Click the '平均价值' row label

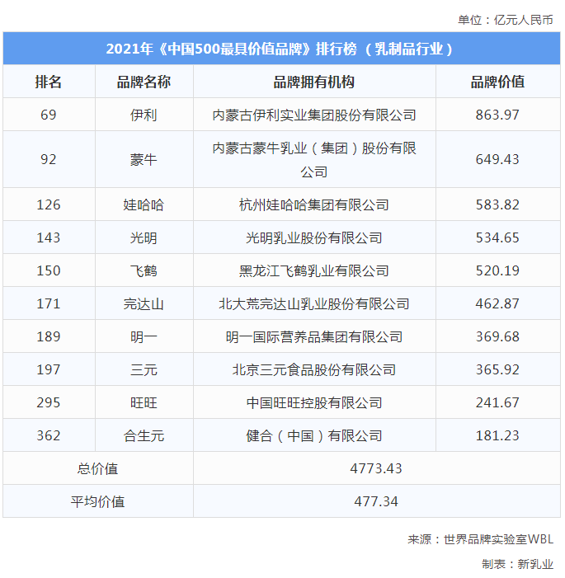tap(97, 501)
